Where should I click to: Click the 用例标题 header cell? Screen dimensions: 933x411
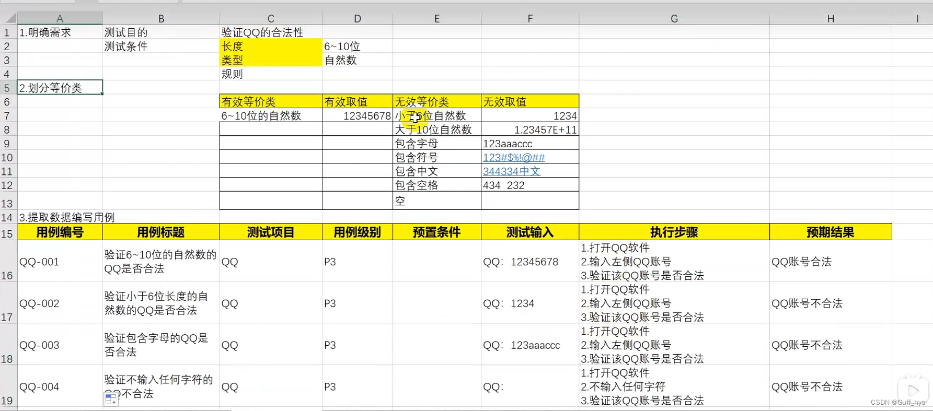pyautogui.click(x=161, y=232)
